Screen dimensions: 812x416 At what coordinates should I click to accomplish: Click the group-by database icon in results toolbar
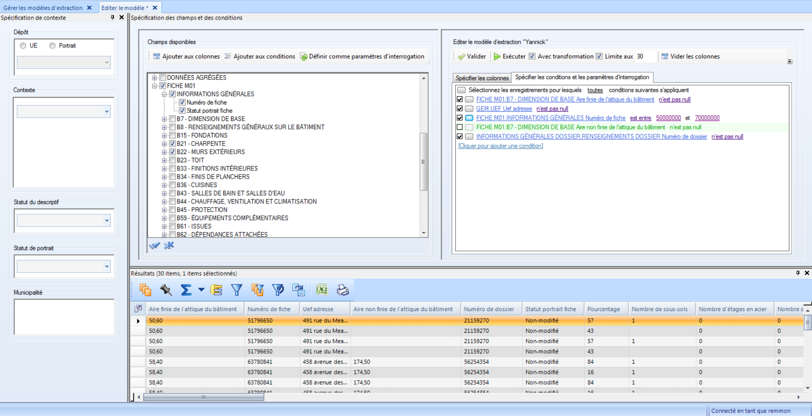[x=217, y=290]
